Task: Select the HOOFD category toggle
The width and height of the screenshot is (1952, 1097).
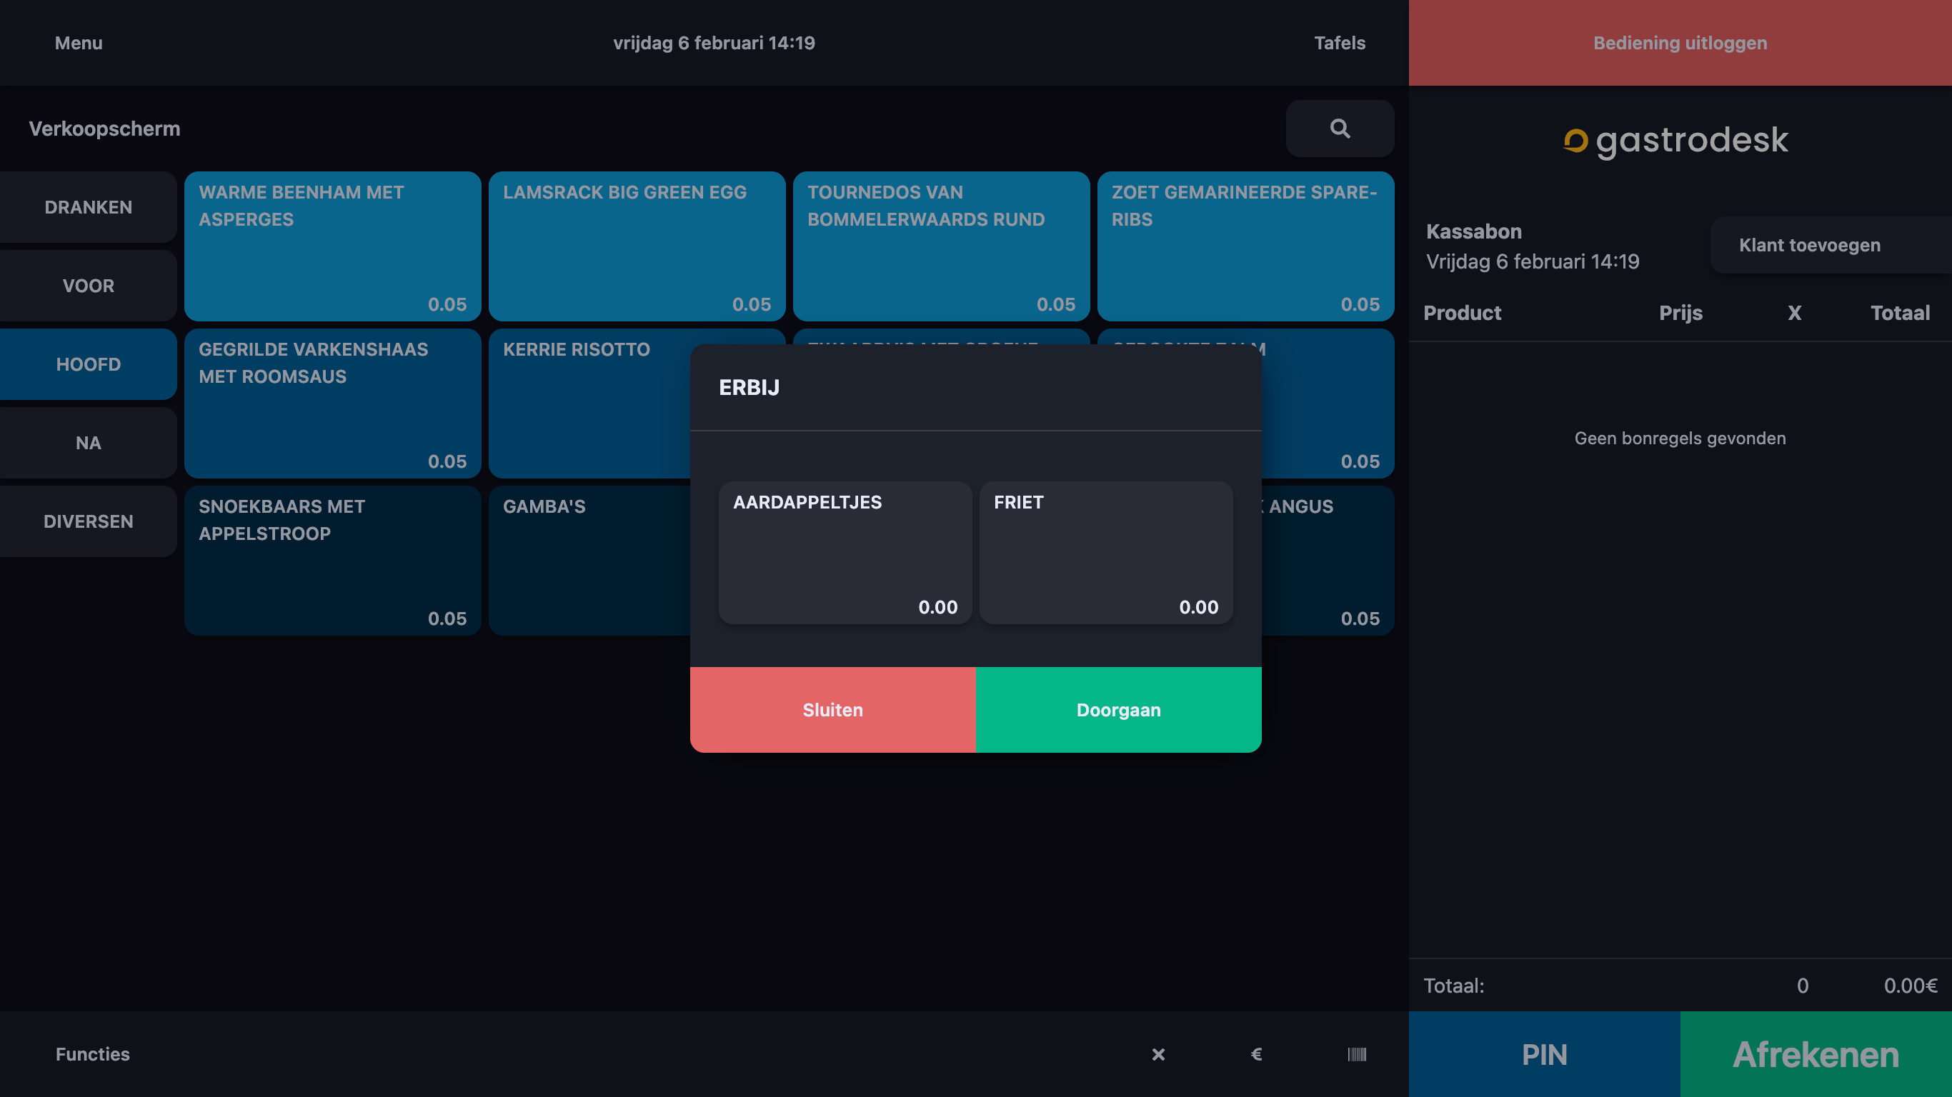Action: pos(88,364)
